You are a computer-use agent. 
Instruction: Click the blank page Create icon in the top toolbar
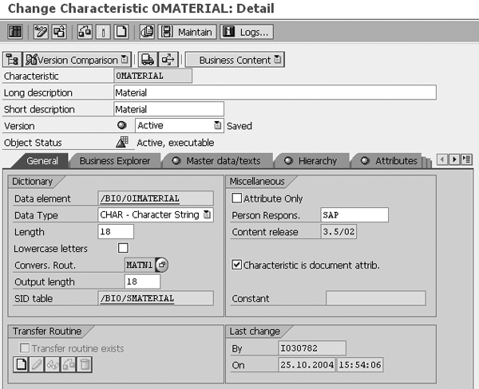tap(121, 32)
